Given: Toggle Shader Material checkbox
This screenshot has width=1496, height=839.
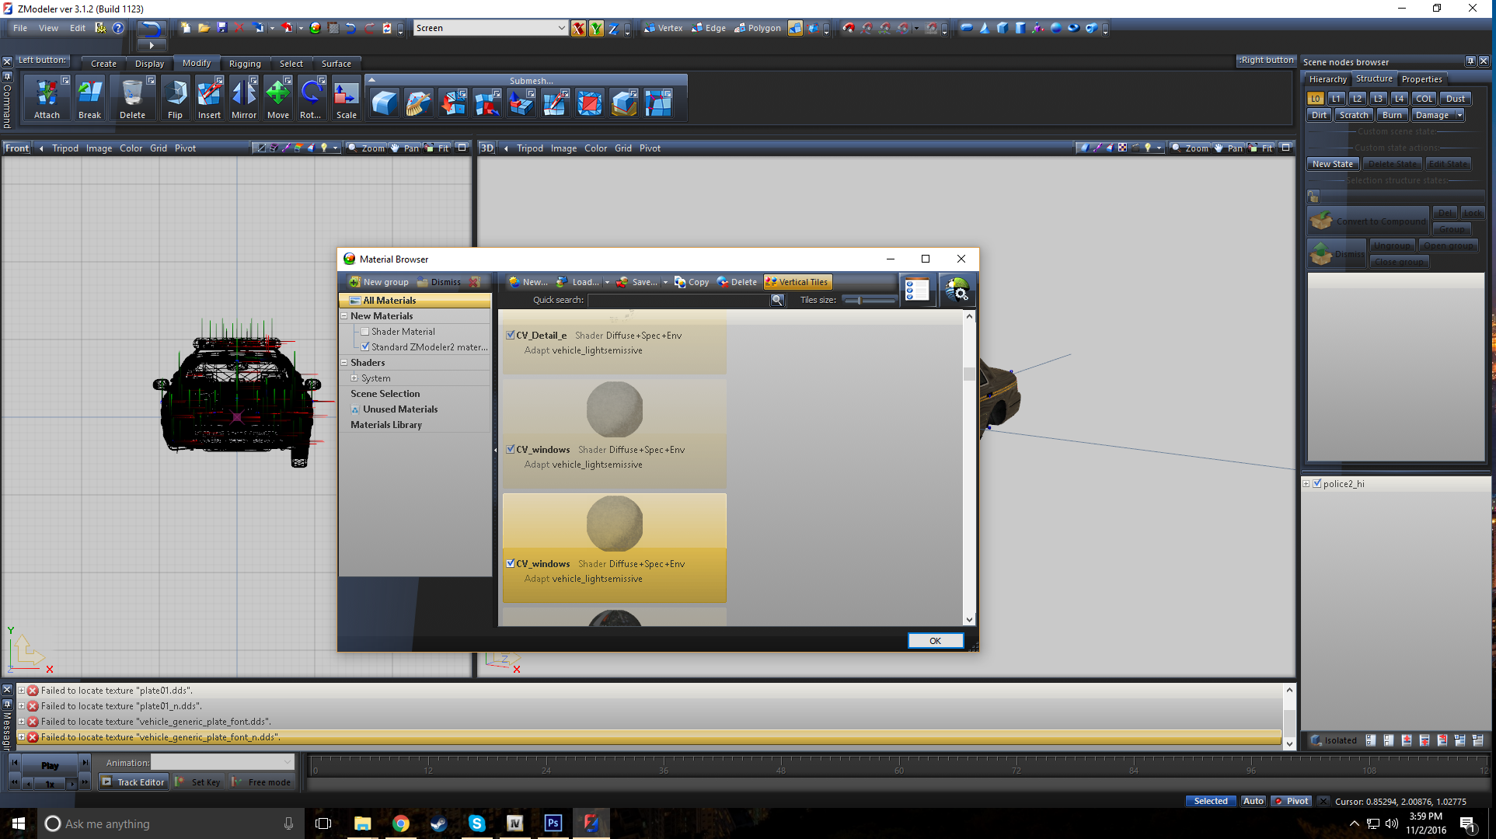Looking at the screenshot, I should 365,332.
